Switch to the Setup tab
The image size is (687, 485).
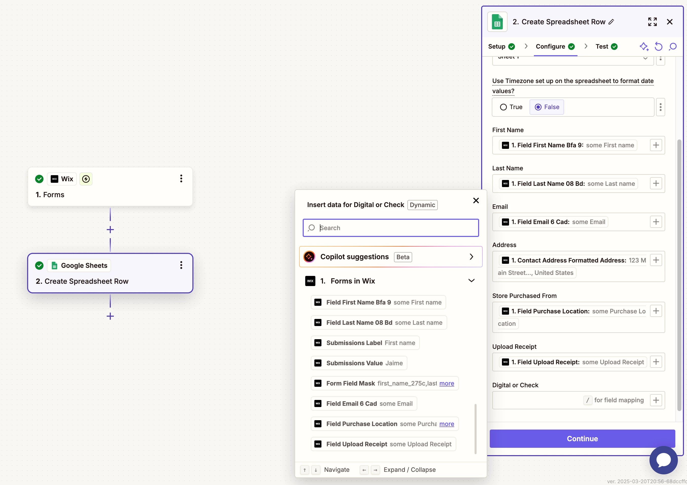pos(501,46)
